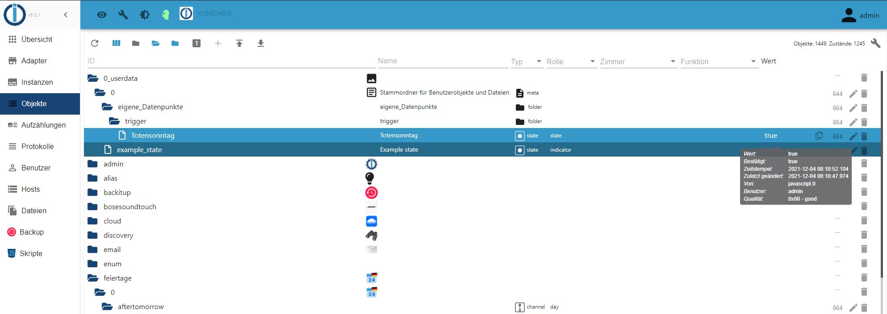Toggle the eye visibility icon in header

pyautogui.click(x=102, y=15)
